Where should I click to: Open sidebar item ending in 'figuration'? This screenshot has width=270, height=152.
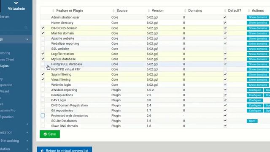[x=7, y=117]
